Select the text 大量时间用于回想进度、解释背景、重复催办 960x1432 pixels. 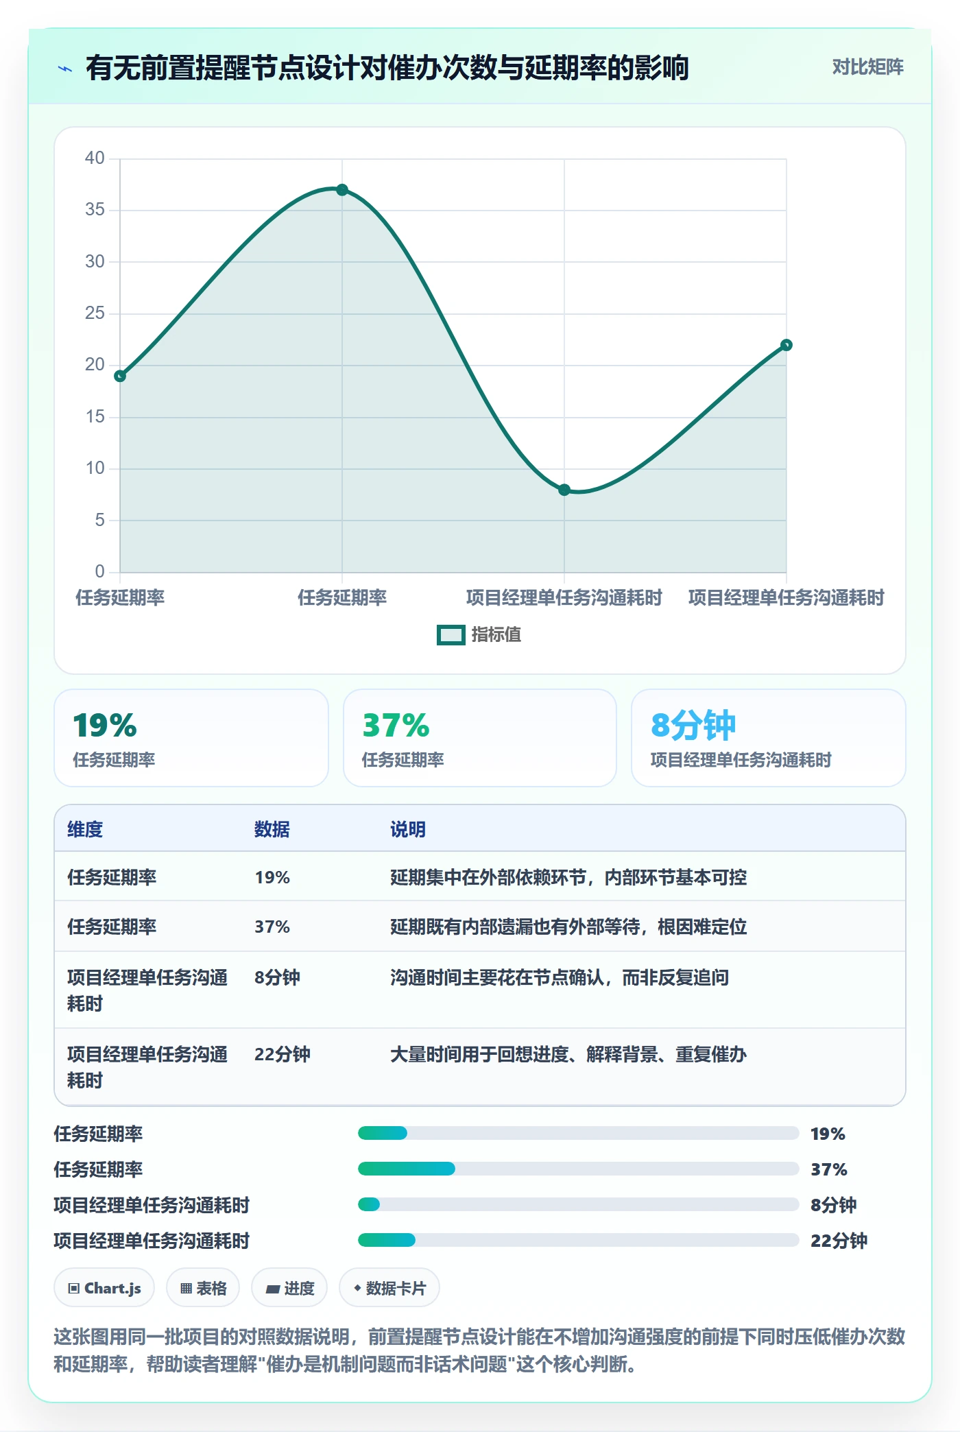tap(568, 1054)
